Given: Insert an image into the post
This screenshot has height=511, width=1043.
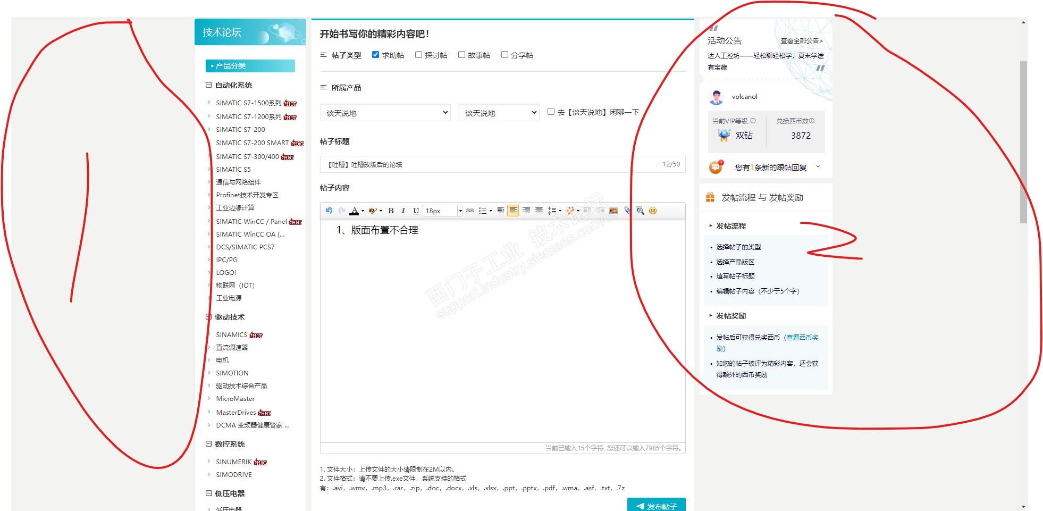Looking at the screenshot, I should point(613,211).
